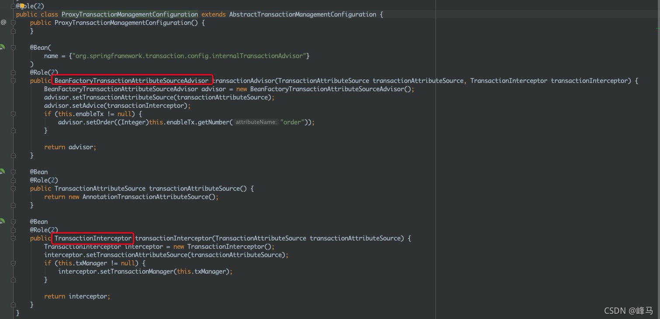This screenshot has width=660, height=319.
Task: Click the attributeName: parameter hint inlay
Action: 256,122
